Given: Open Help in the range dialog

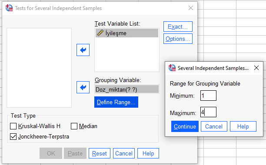Looking at the screenshot, I should click(x=243, y=126).
